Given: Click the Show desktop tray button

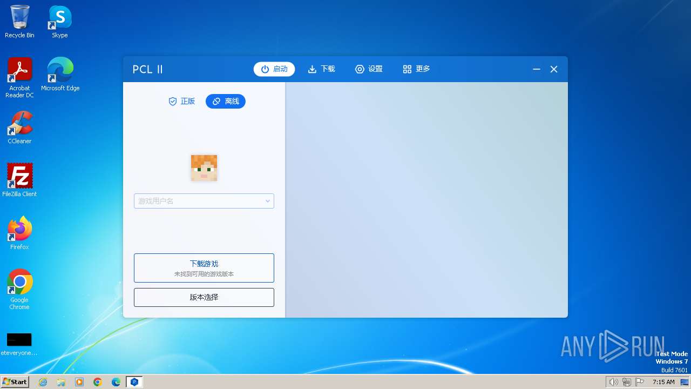Looking at the screenshot, I should pos(685,382).
